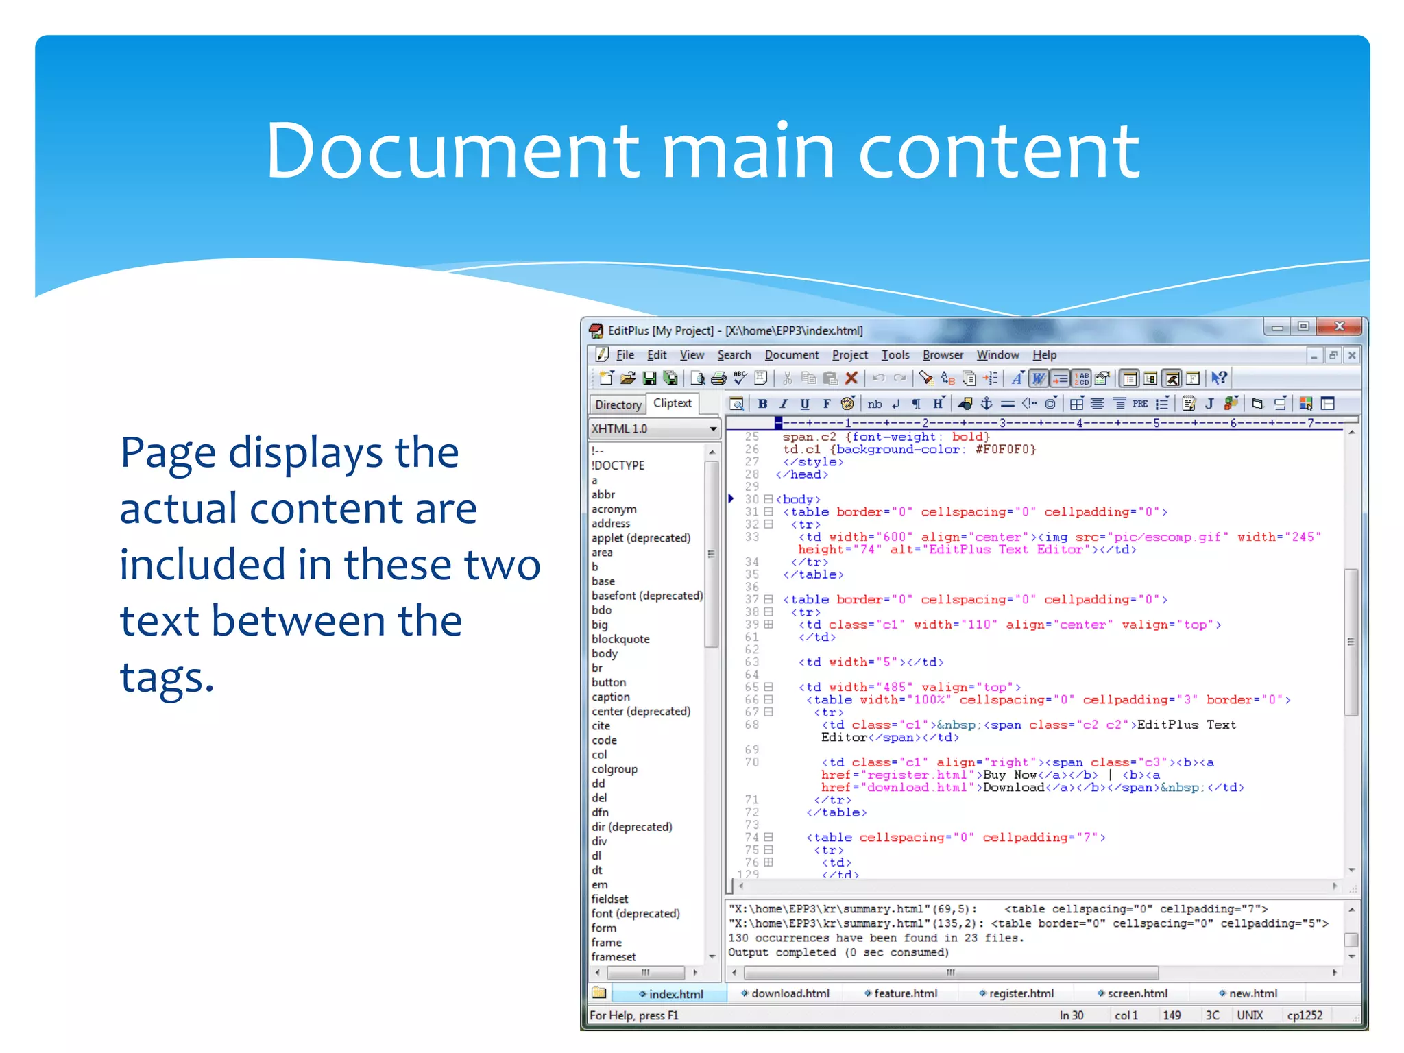The width and height of the screenshot is (1404, 1053).
Task: Insert non-breaking space with nb icon
Action: pyautogui.click(x=875, y=404)
